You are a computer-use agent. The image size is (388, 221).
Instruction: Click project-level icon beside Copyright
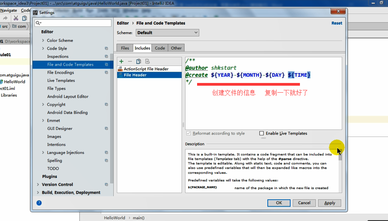[x=106, y=104]
